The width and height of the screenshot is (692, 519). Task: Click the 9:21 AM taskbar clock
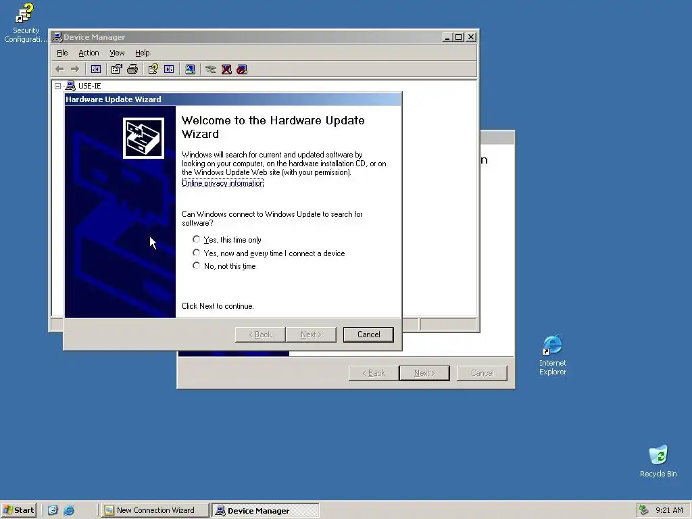click(669, 510)
